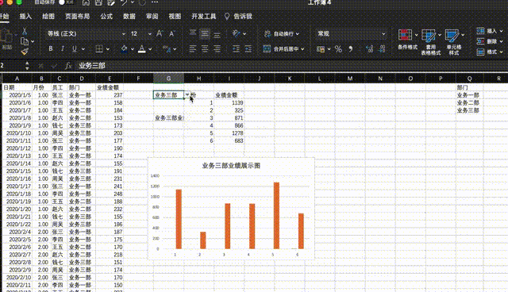This screenshot has height=292, width=508.
Task: Expand the 自动换行 dropdown
Action: coord(298,33)
